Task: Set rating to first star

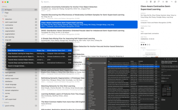Action: click(x=141, y=45)
